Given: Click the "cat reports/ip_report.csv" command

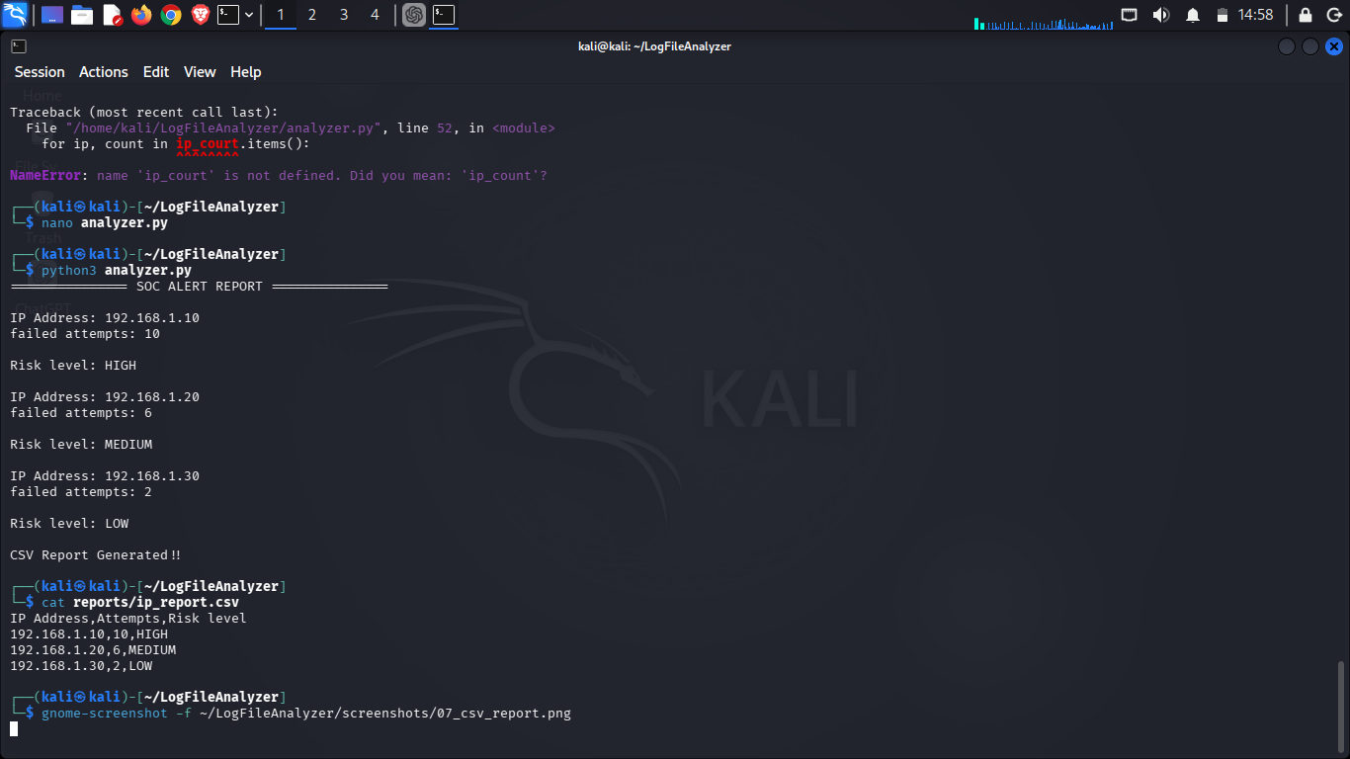Looking at the screenshot, I should (140, 603).
